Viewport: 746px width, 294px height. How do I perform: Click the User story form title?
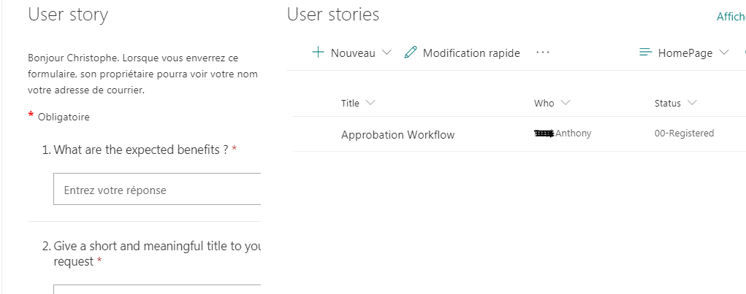click(68, 14)
